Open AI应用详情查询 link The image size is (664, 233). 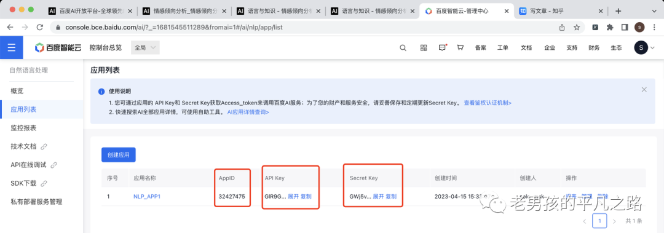248,113
